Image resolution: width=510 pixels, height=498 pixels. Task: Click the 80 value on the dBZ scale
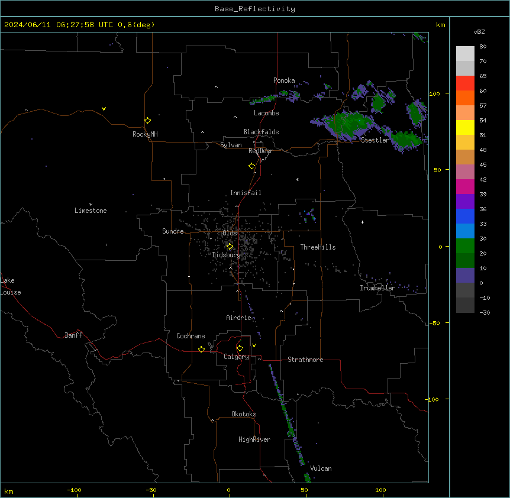[483, 47]
